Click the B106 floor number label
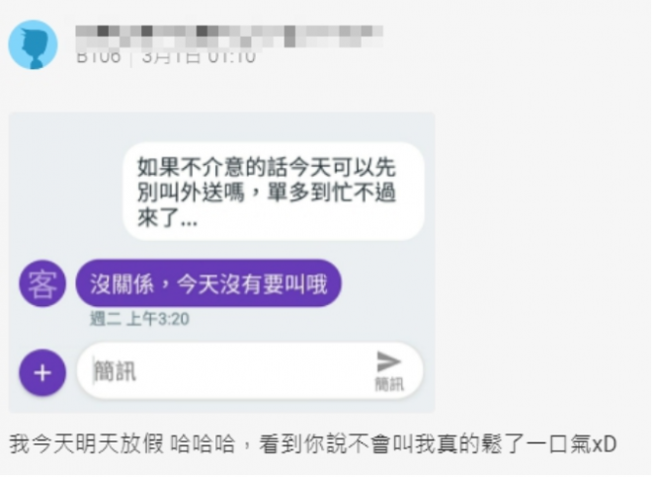Viewport: 652px width, 477px height. tap(99, 57)
